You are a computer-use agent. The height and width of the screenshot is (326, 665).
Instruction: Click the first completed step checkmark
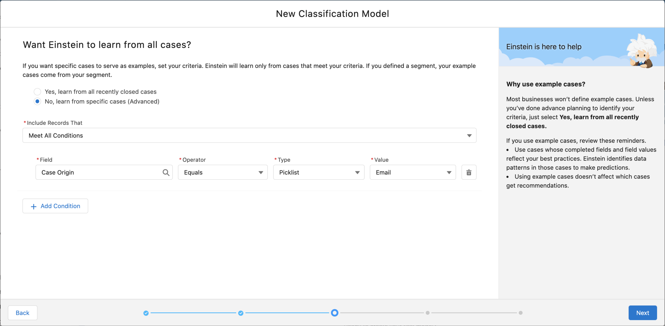coord(146,313)
